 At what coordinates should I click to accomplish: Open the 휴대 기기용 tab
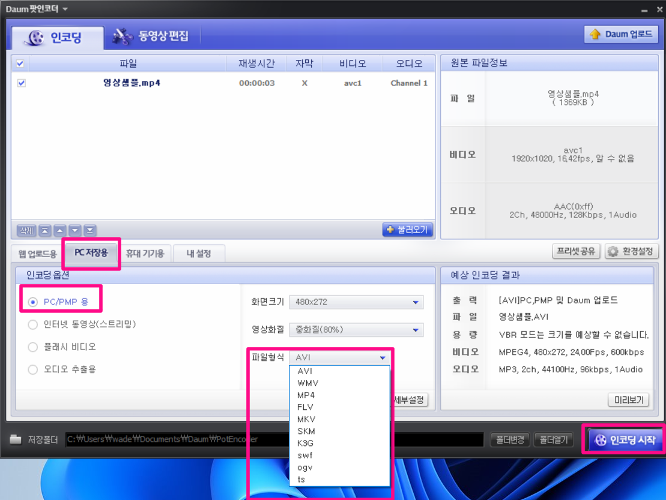pyautogui.click(x=145, y=253)
